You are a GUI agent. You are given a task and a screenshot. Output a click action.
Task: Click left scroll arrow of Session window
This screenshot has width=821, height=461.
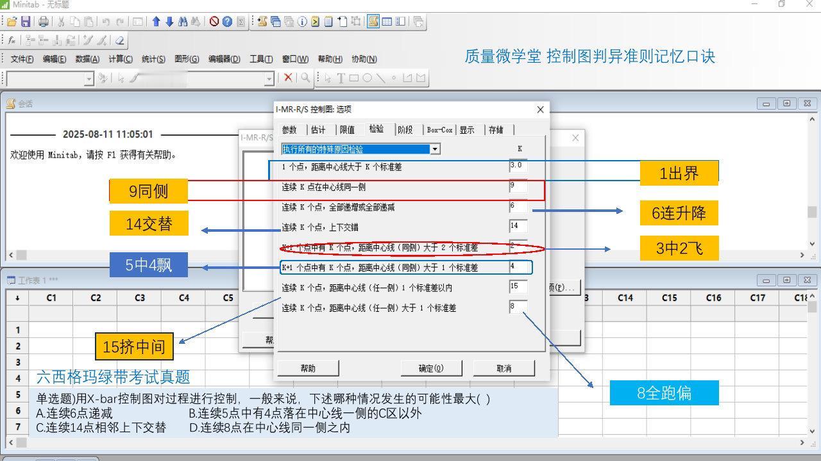[12, 255]
